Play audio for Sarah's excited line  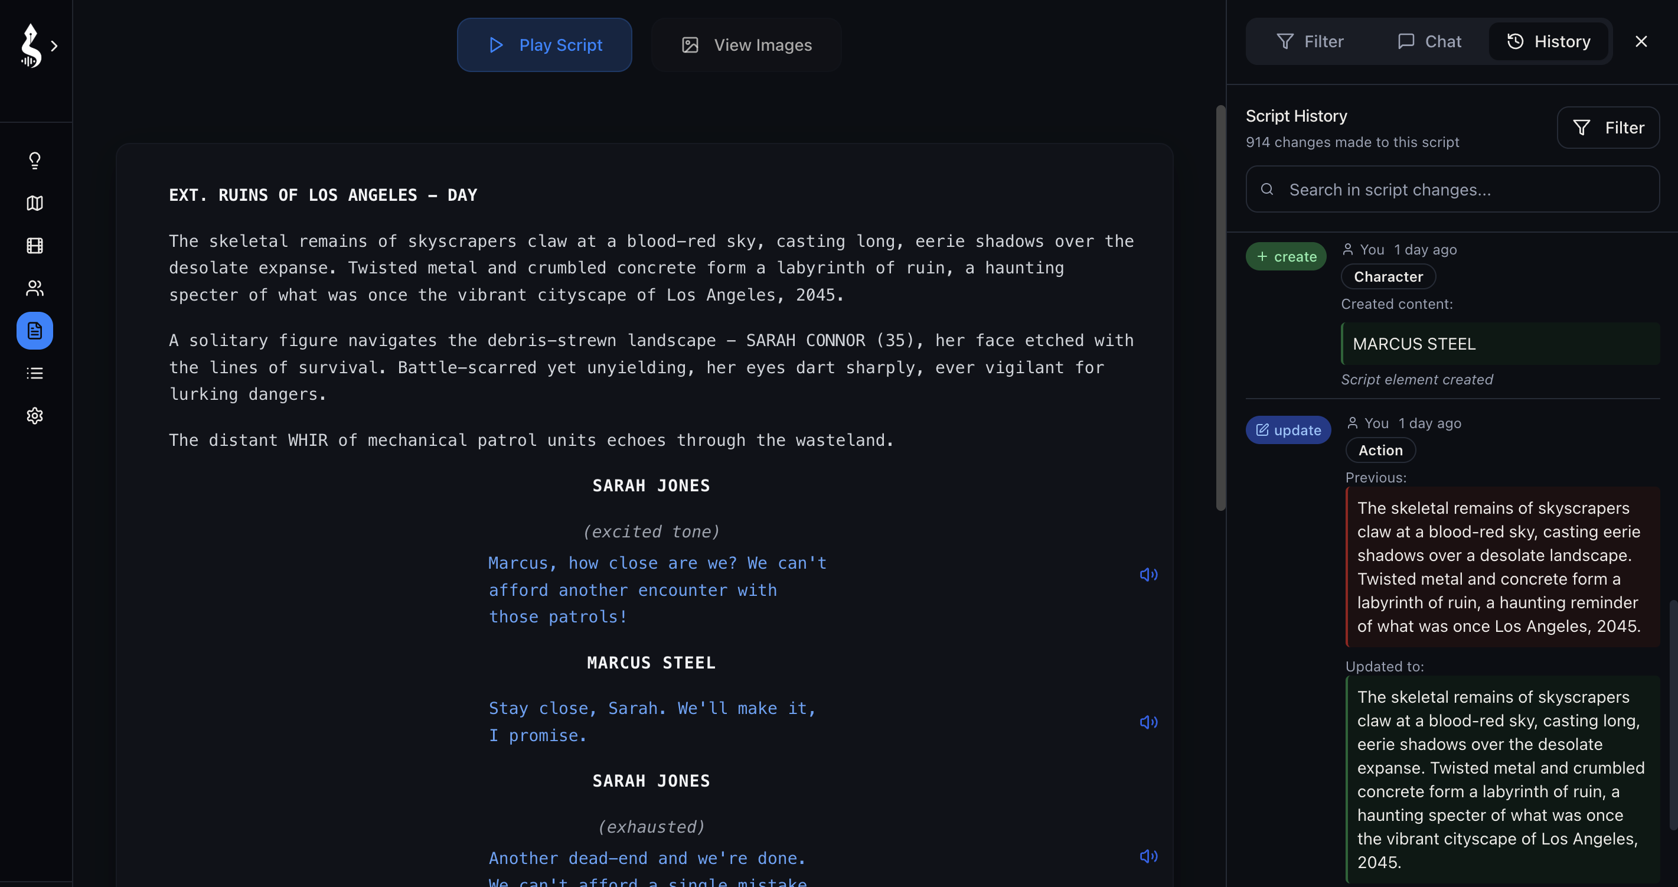(x=1148, y=574)
